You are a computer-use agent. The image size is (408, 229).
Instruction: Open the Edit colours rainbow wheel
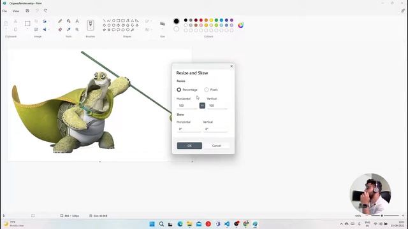[x=241, y=25]
